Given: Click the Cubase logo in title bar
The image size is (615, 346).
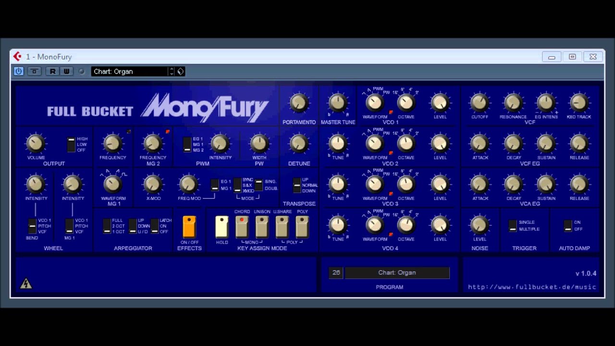Looking at the screenshot, I should 18,56.
